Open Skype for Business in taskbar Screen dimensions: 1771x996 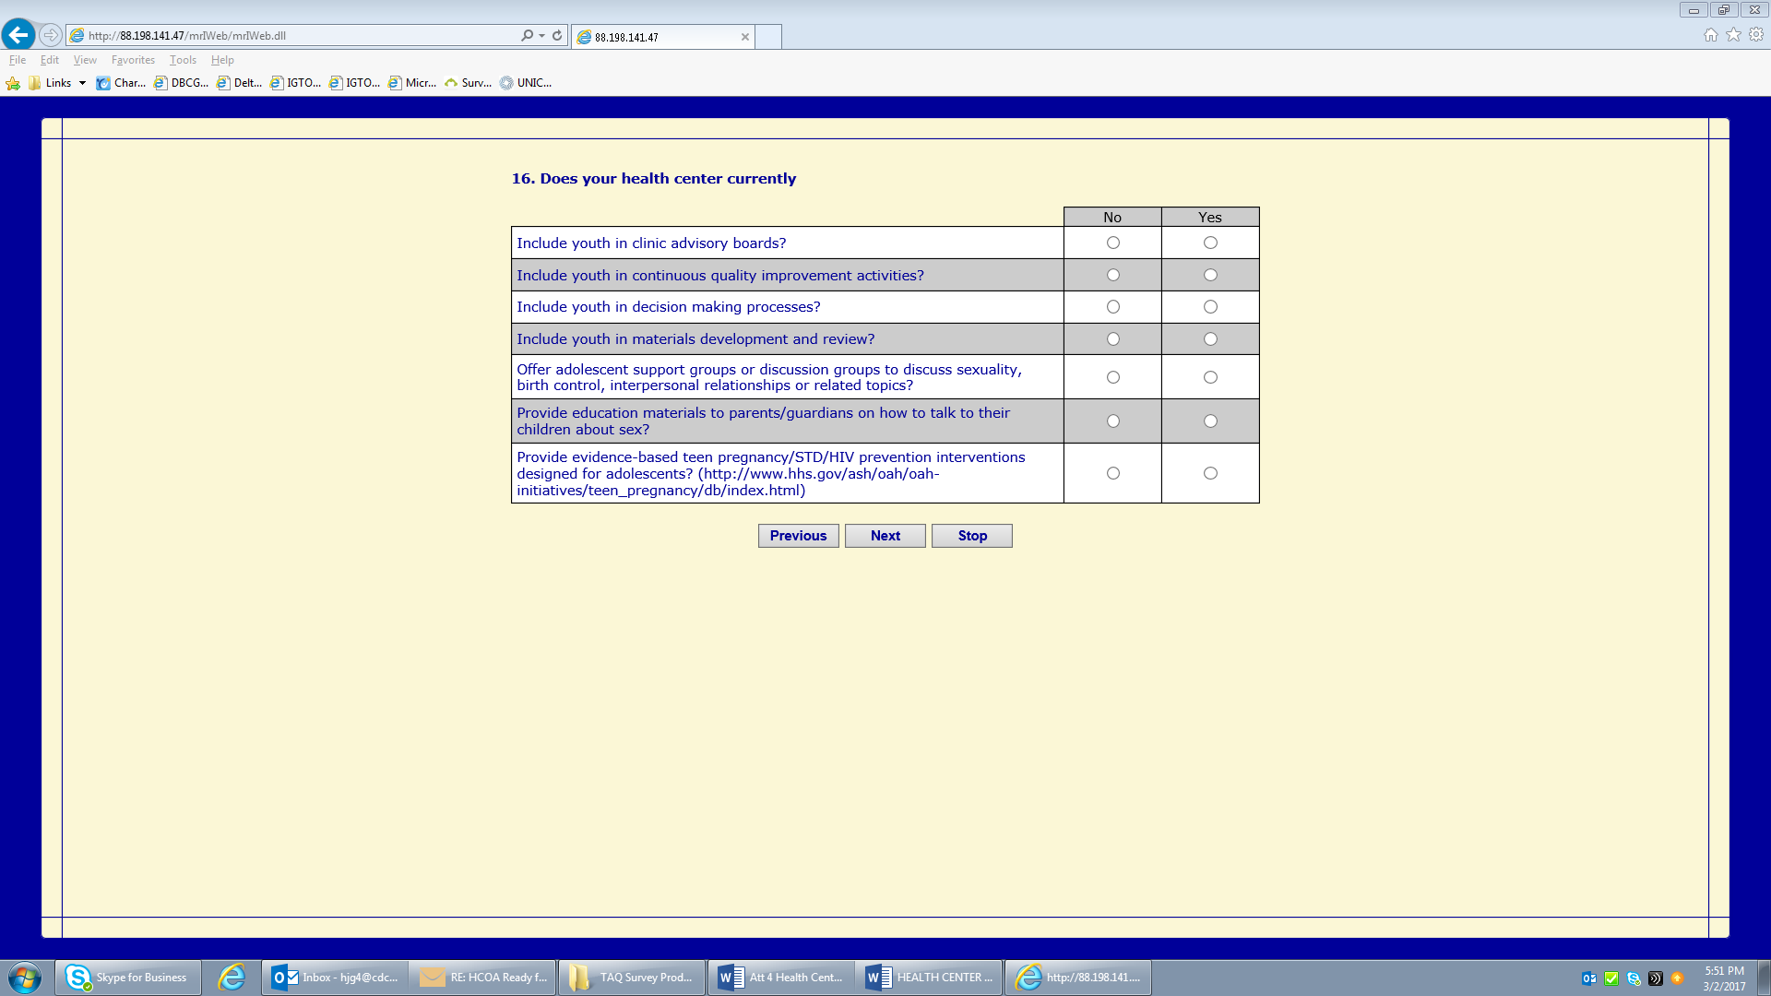click(128, 978)
